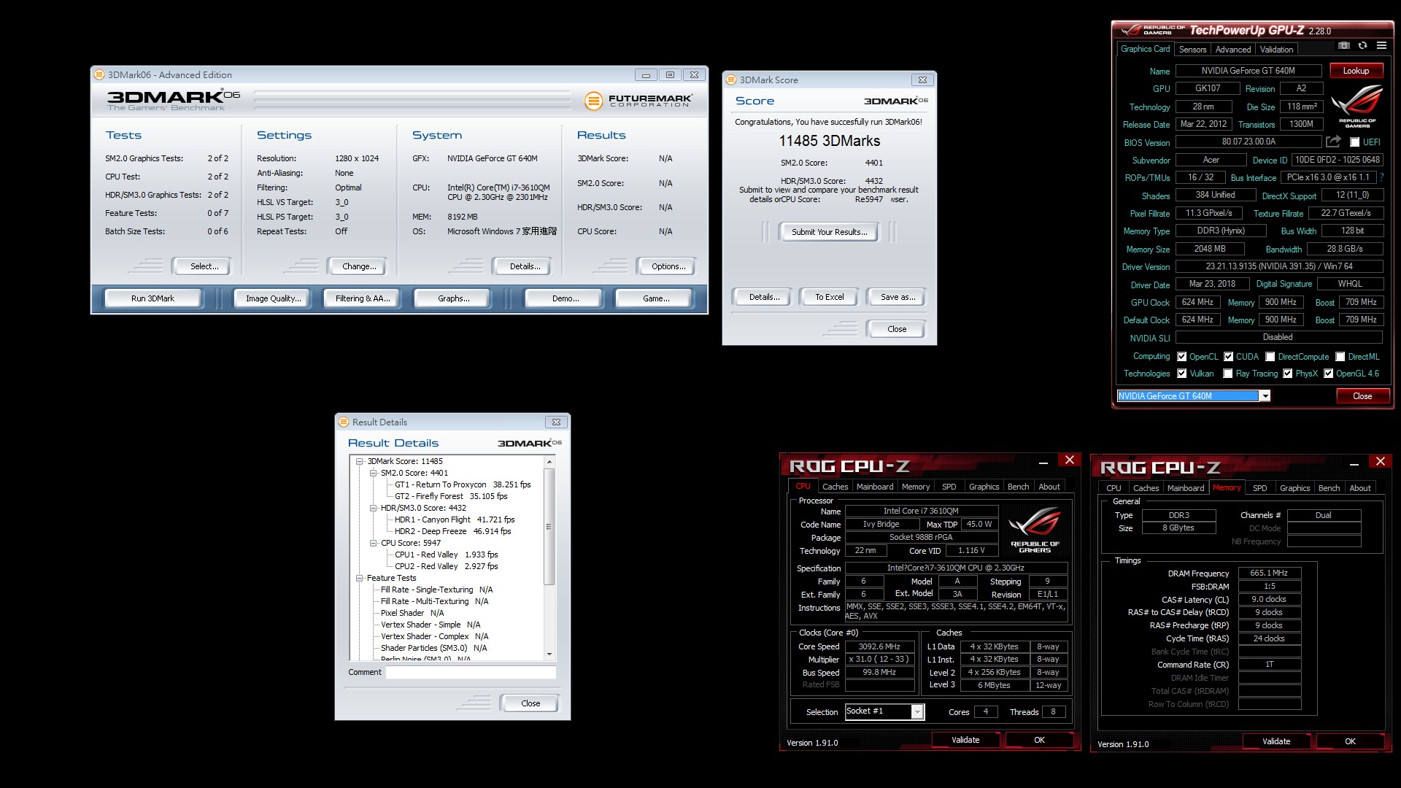Toggle the Ray Tracing checkbox
The image size is (1401, 788).
pyautogui.click(x=1228, y=374)
